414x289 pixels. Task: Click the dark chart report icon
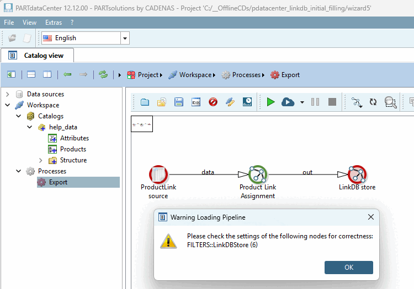(x=247, y=102)
